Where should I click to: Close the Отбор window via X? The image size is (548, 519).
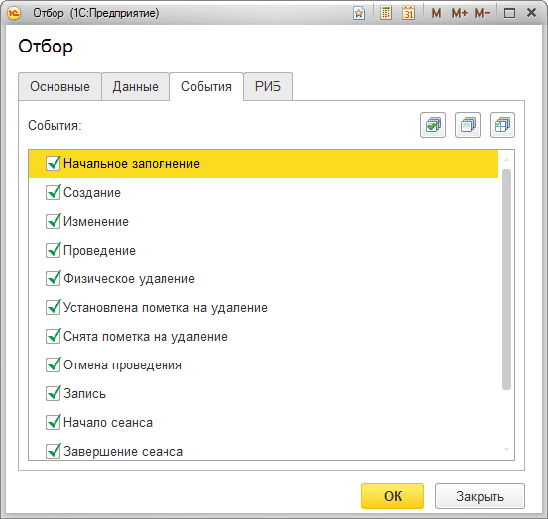531,13
